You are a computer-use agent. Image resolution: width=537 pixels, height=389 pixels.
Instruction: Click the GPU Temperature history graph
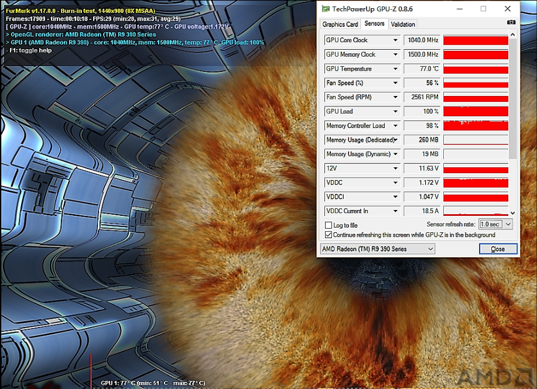click(476, 69)
